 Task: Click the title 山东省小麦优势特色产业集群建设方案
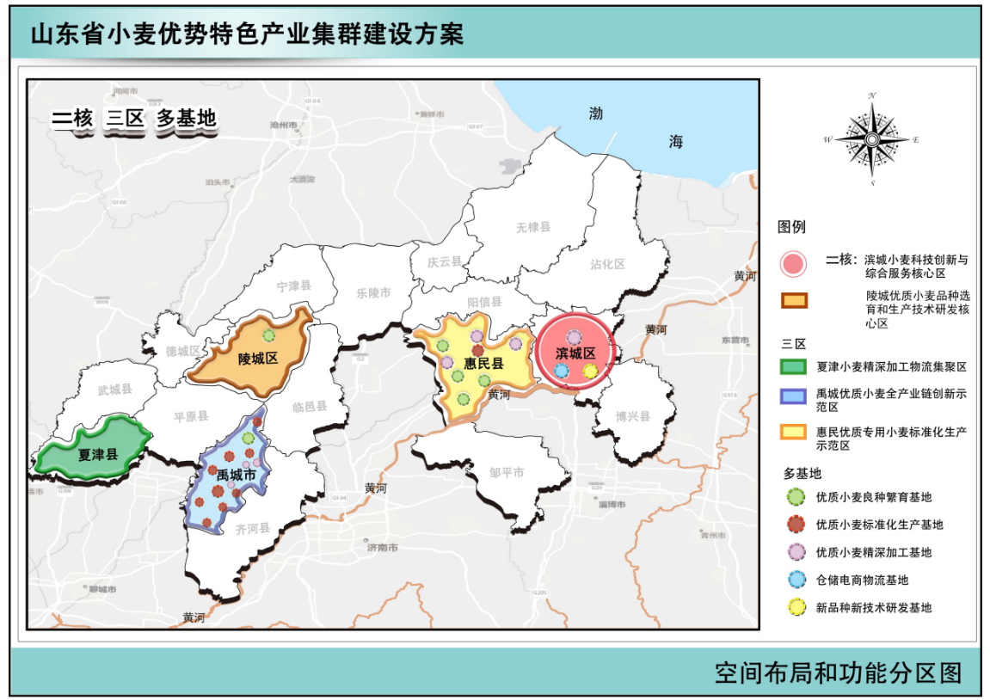point(247,34)
